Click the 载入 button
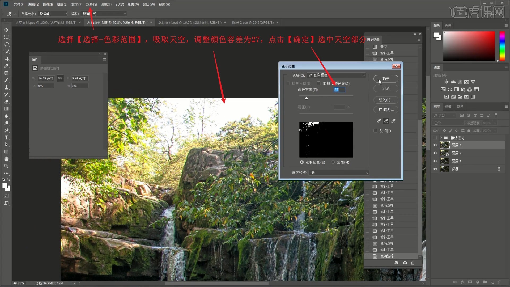This screenshot has width=510, height=287. tap(386, 100)
